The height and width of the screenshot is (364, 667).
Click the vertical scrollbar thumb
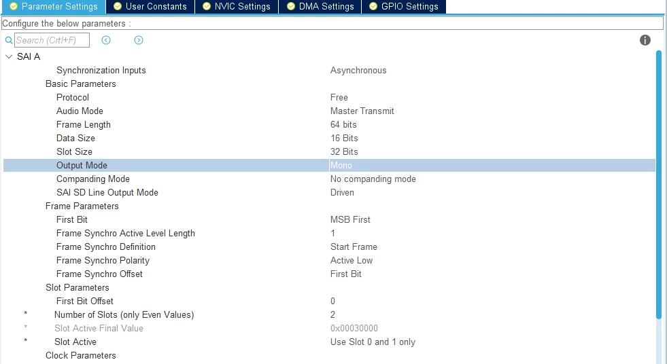coord(658,185)
